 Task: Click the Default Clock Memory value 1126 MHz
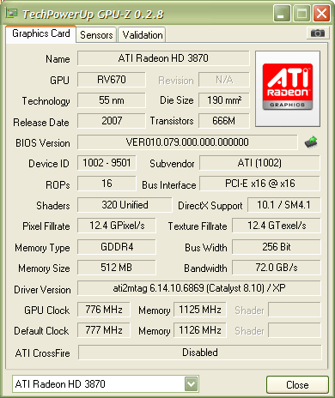[200, 330]
